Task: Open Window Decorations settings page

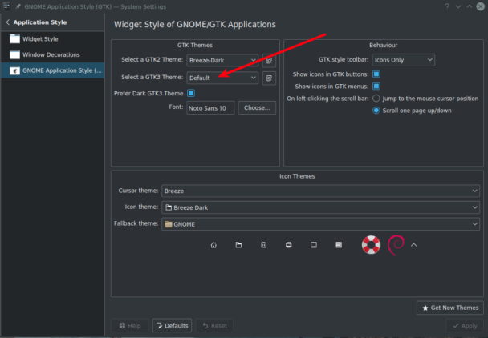Action: (x=52, y=54)
